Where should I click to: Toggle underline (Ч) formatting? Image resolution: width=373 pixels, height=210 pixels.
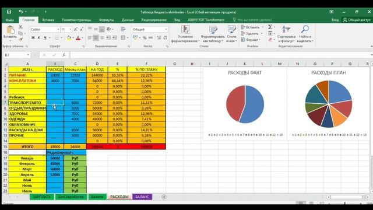click(45, 37)
